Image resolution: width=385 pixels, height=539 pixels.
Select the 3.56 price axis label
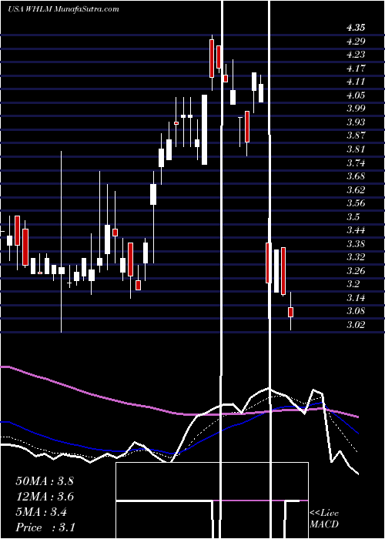tap(356, 203)
